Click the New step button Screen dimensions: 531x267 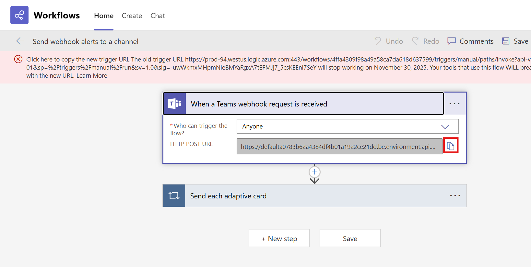(279, 238)
